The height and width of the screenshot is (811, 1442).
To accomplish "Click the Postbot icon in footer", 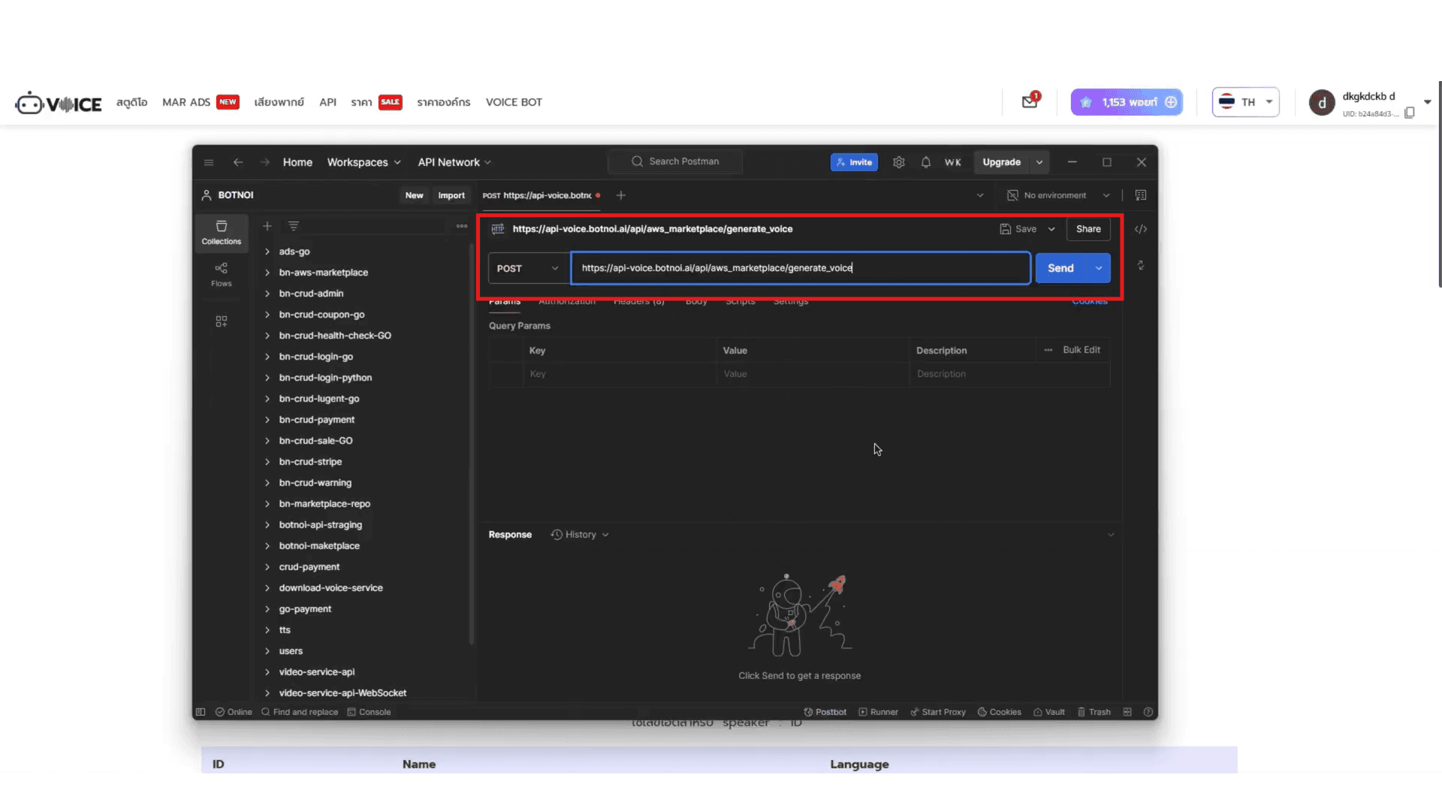I will [825, 712].
